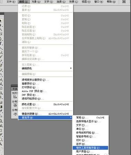Open the 选择(S) menu
The image size is (131, 155).
(x=61, y=2)
